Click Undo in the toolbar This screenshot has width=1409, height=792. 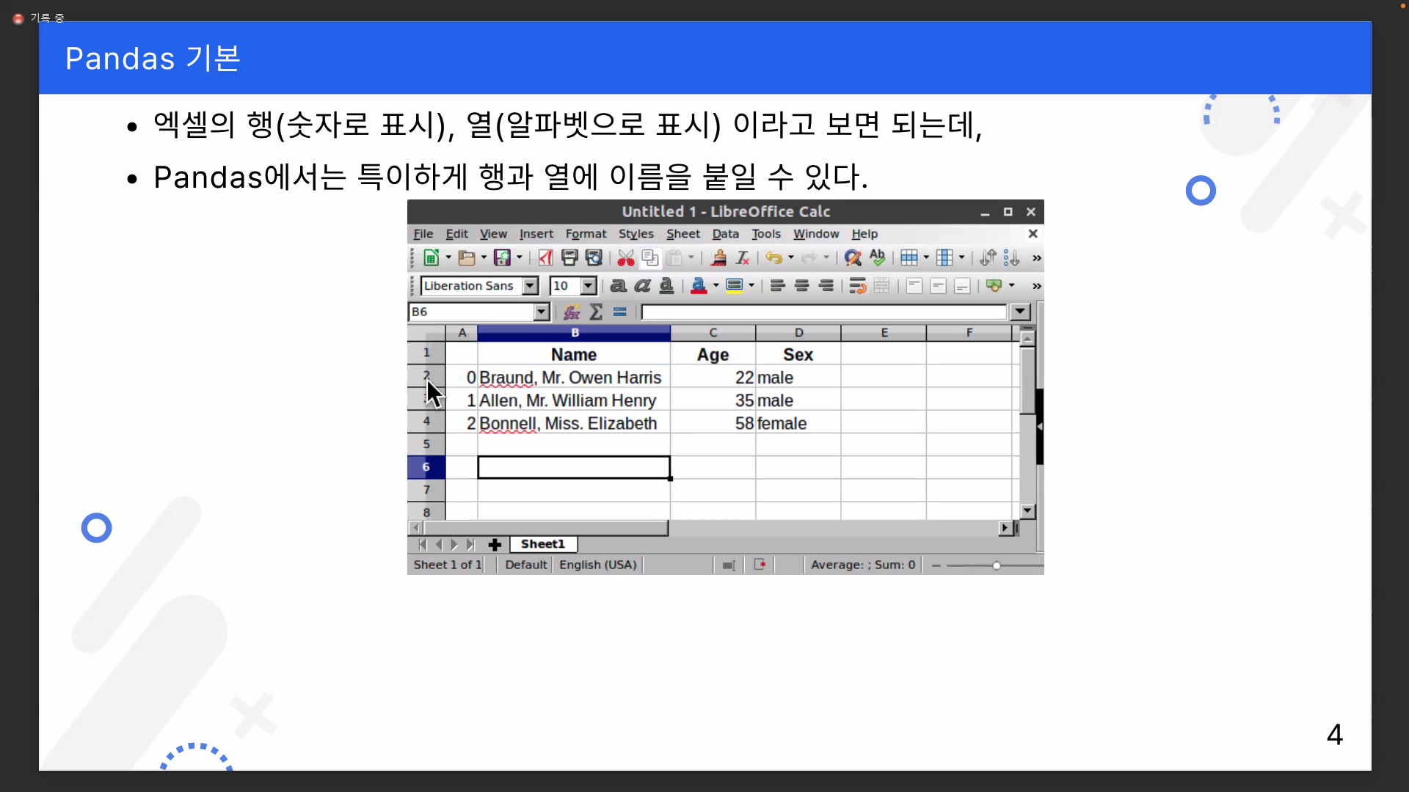coord(774,257)
